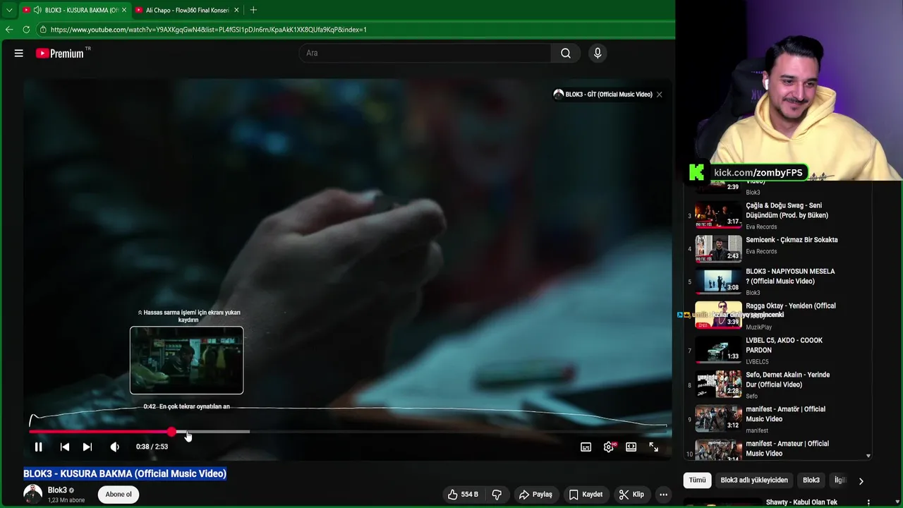Skip to the next video
Viewport: 903px width, 508px height.
pos(87,447)
